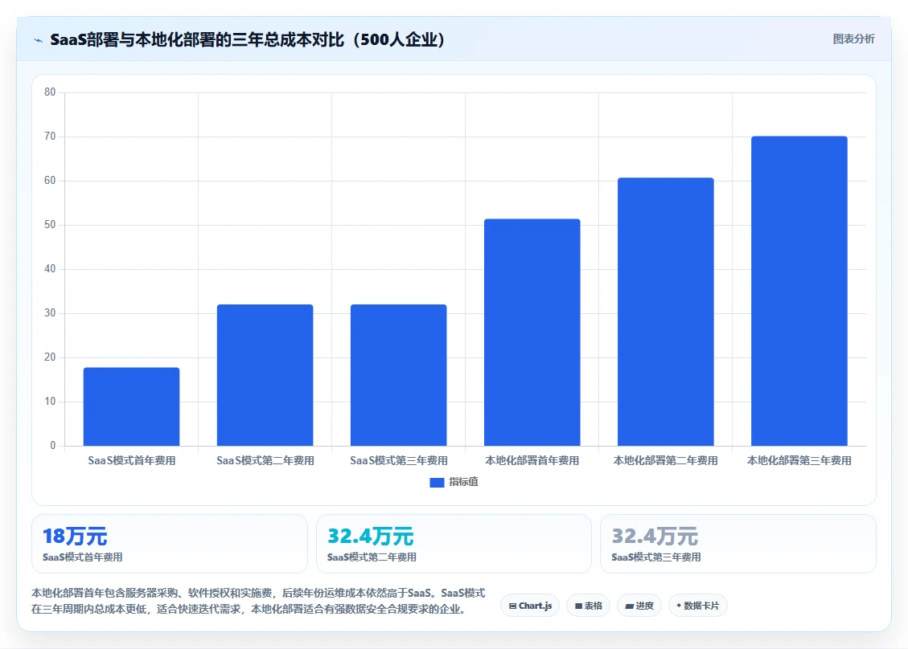Open the 图表分析 label in header
908x649 pixels.
click(x=853, y=39)
